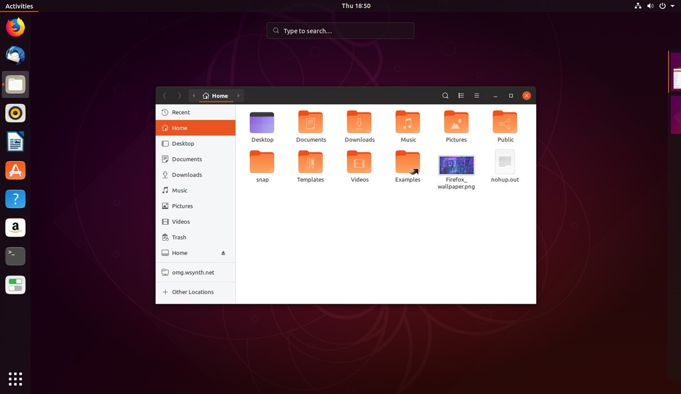Toggle the search bar in Files
Viewport: 681px width, 394px height.
point(445,95)
